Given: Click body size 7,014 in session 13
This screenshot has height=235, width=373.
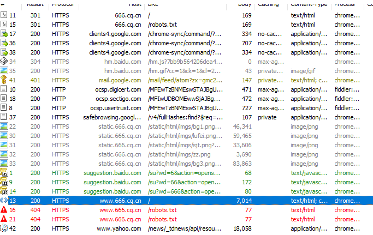Looking at the screenshot, I should point(244,201).
